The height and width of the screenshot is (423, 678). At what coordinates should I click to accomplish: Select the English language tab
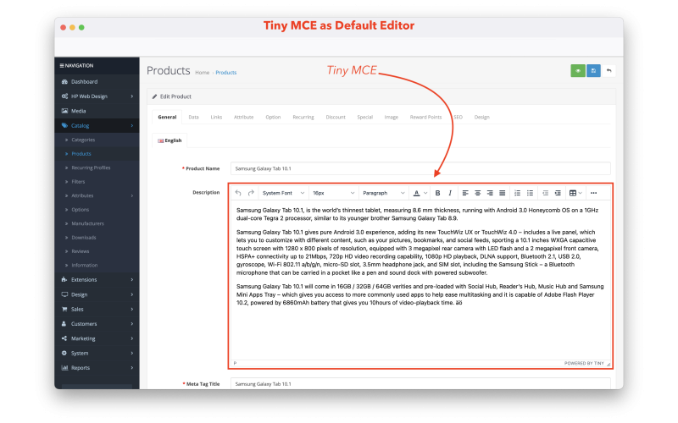pyautogui.click(x=169, y=140)
